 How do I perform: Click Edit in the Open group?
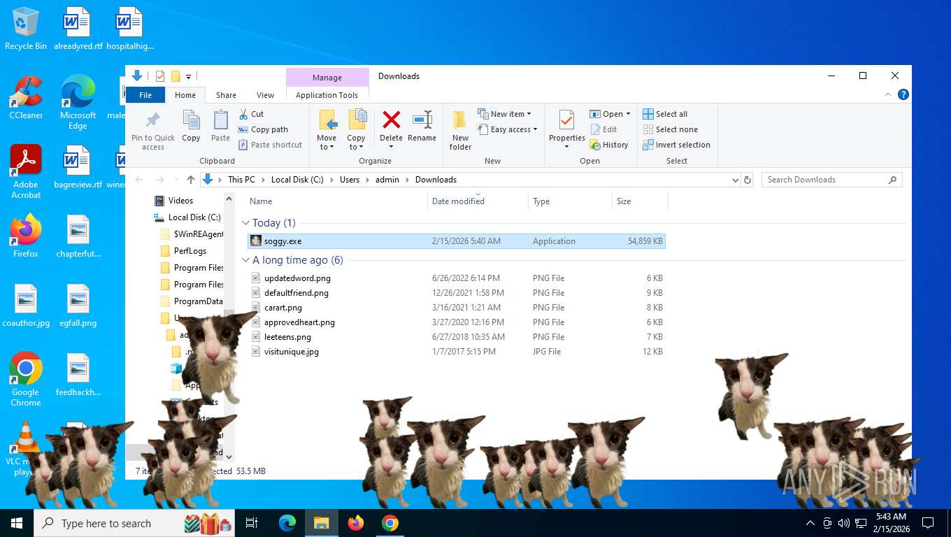tap(604, 129)
